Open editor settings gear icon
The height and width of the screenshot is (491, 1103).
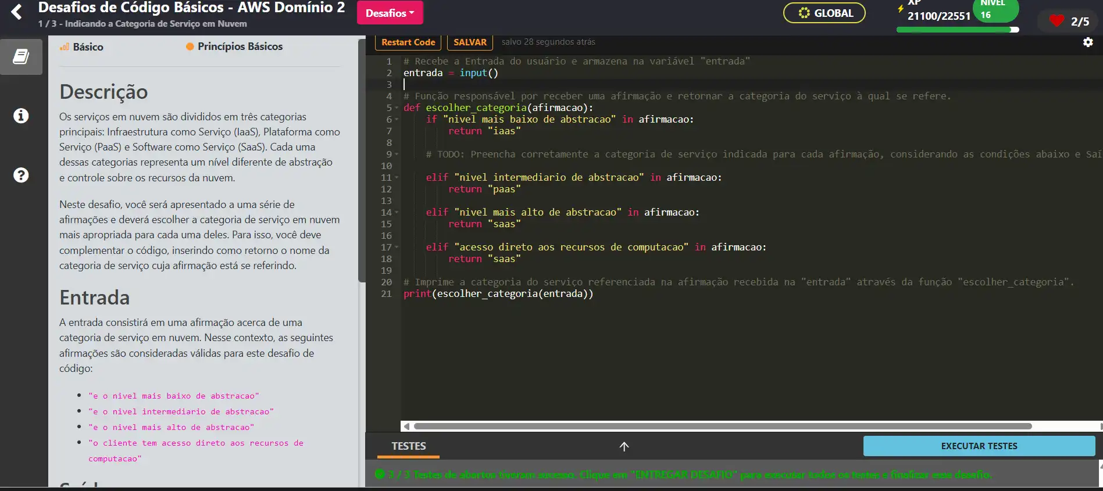(1088, 42)
